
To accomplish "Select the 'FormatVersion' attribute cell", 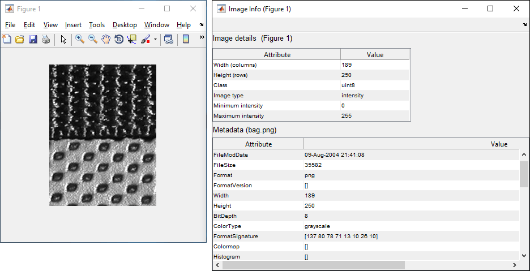I will click(258, 185).
